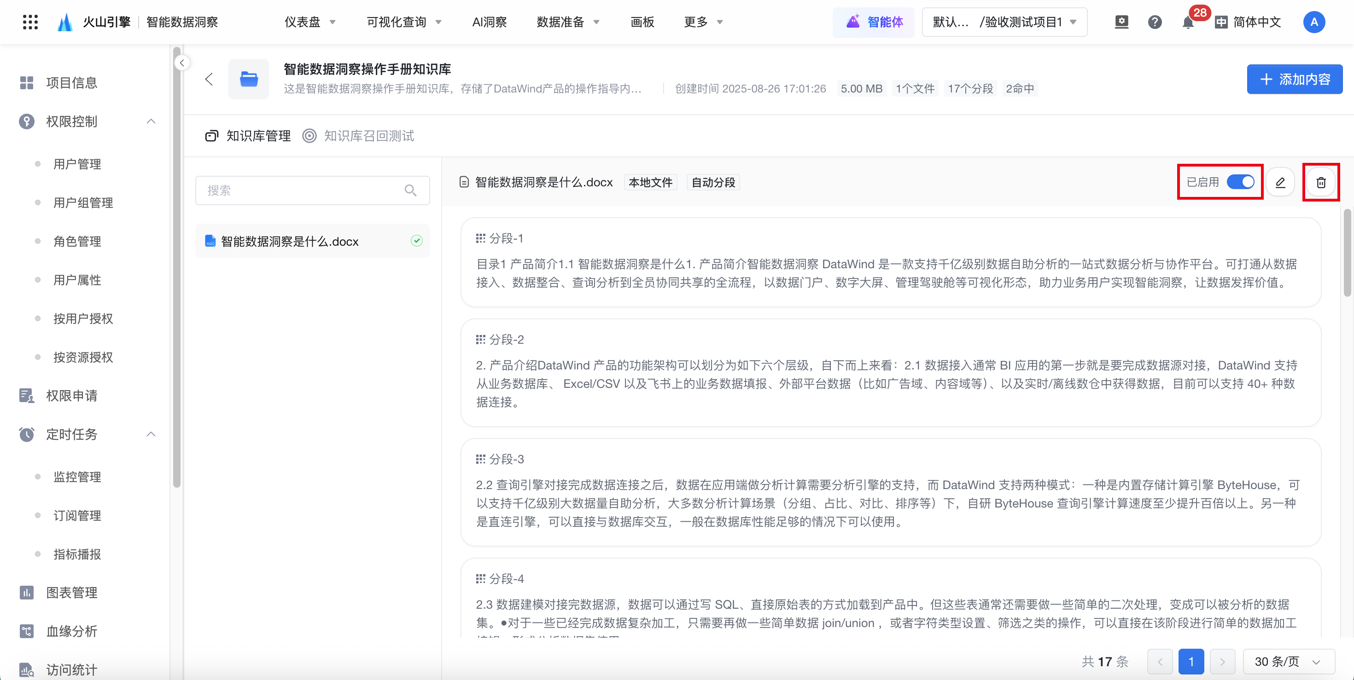Open the notification bell with 28 badge
The height and width of the screenshot is (680, 1354).
pos(1188,22)
